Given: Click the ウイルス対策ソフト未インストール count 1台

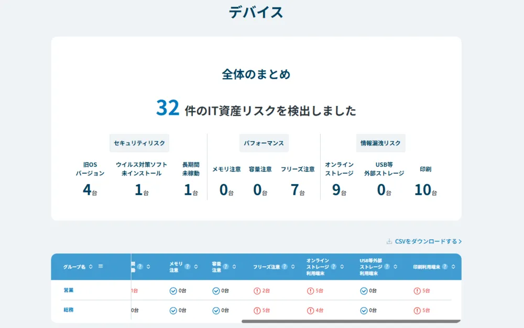Looking at the screenshot, I should (141, 190).
